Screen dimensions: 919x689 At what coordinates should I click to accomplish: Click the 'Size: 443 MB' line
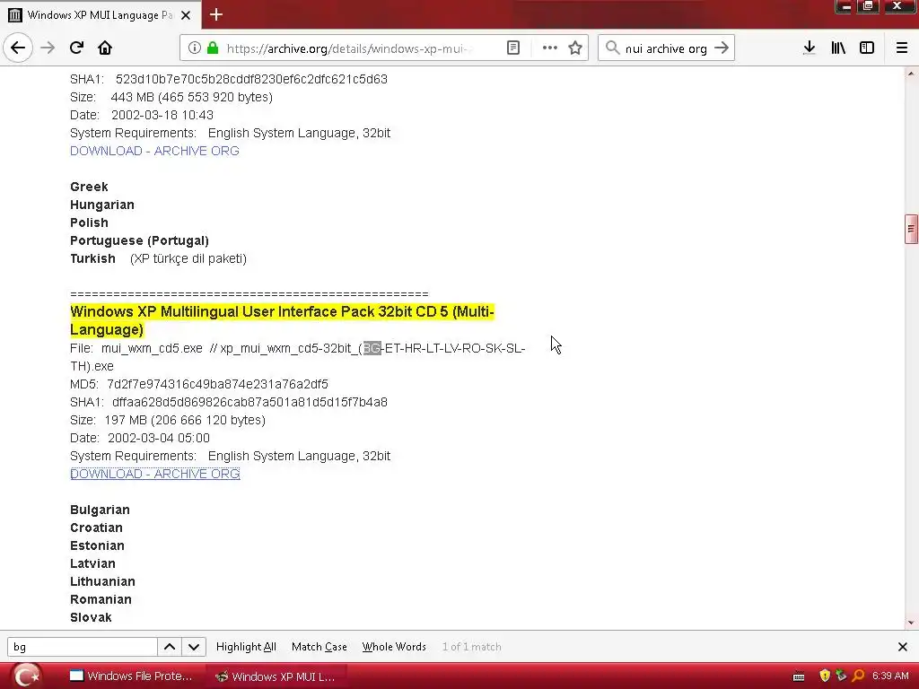tap(171, 97)
